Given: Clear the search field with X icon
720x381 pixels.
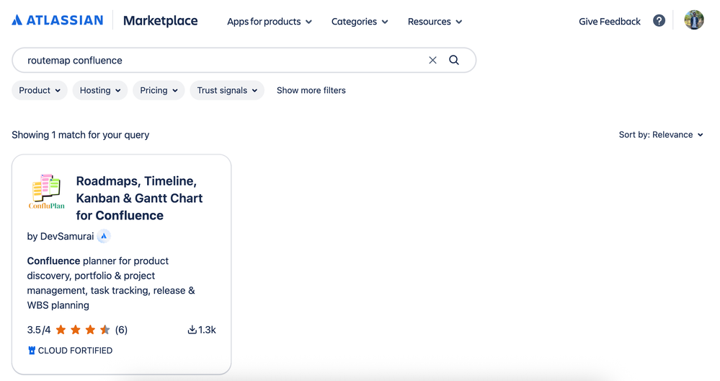Looking at the screenshot, I should pyautogui.click(x=432, y=61).
